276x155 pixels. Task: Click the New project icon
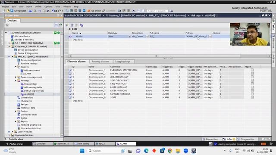[x=4, y=11]
